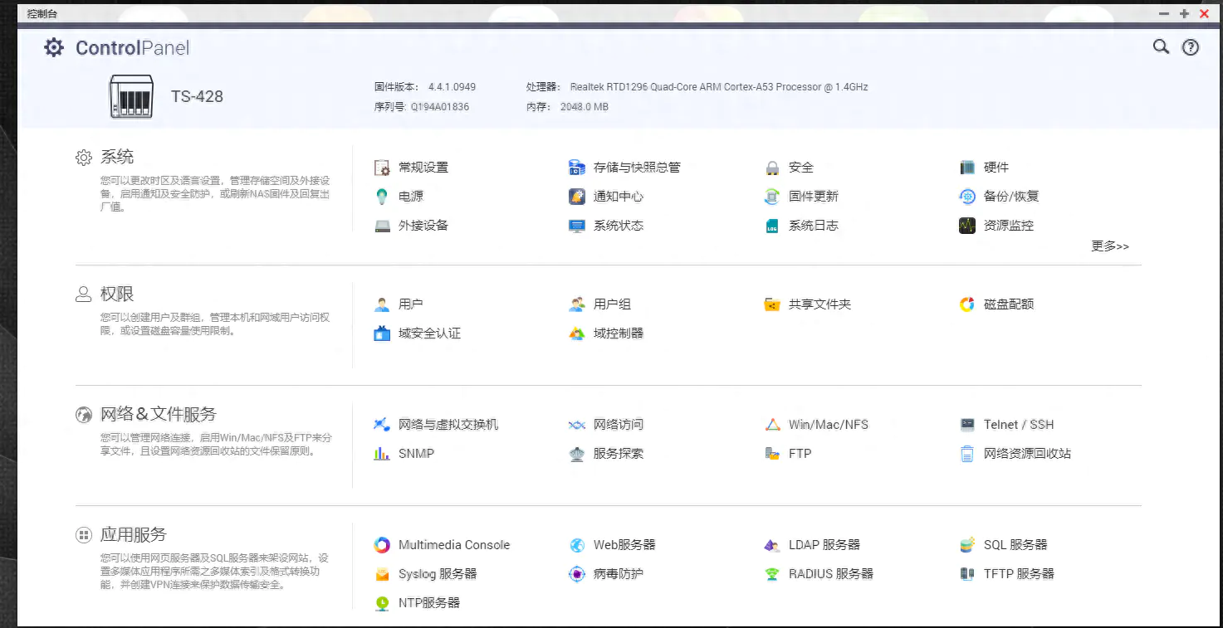Click the search magnifier icon

[x=1162, y=47]
